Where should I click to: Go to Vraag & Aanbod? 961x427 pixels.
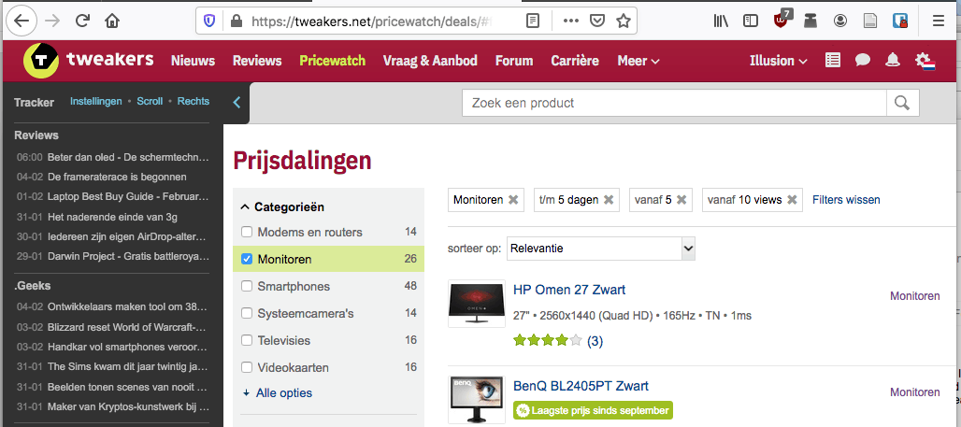point(430,61)
